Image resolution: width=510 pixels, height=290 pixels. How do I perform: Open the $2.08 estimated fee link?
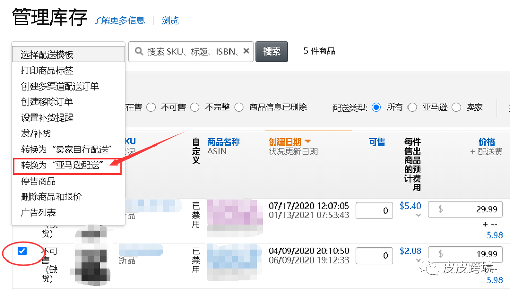pyautogui.click(x=410, y=251)
